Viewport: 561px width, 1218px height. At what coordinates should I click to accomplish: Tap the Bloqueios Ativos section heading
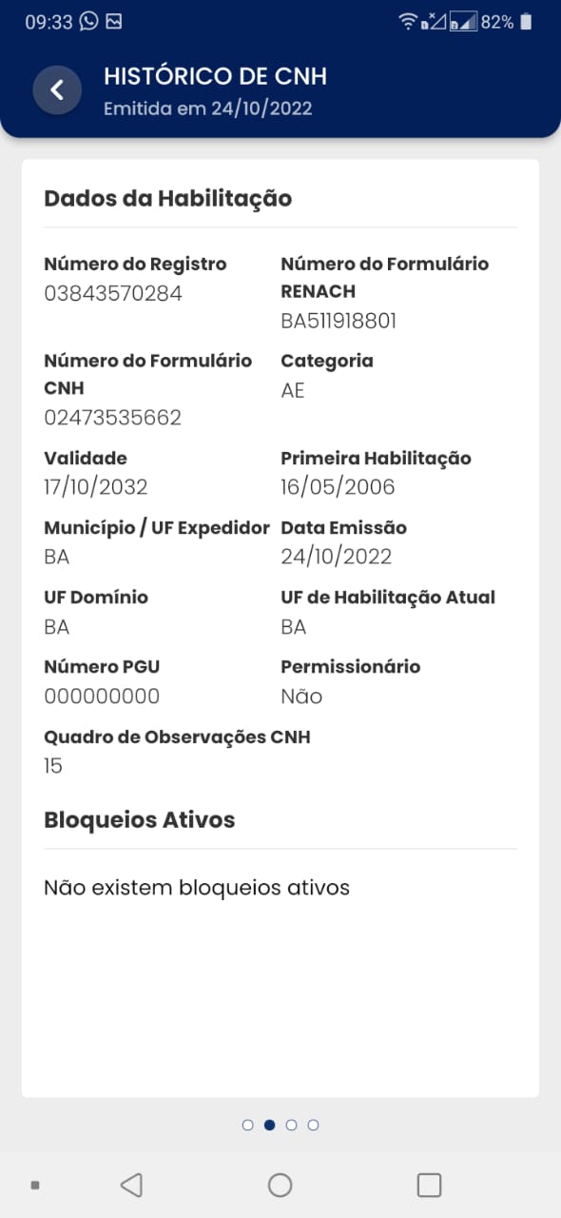[x=140, y=819]
